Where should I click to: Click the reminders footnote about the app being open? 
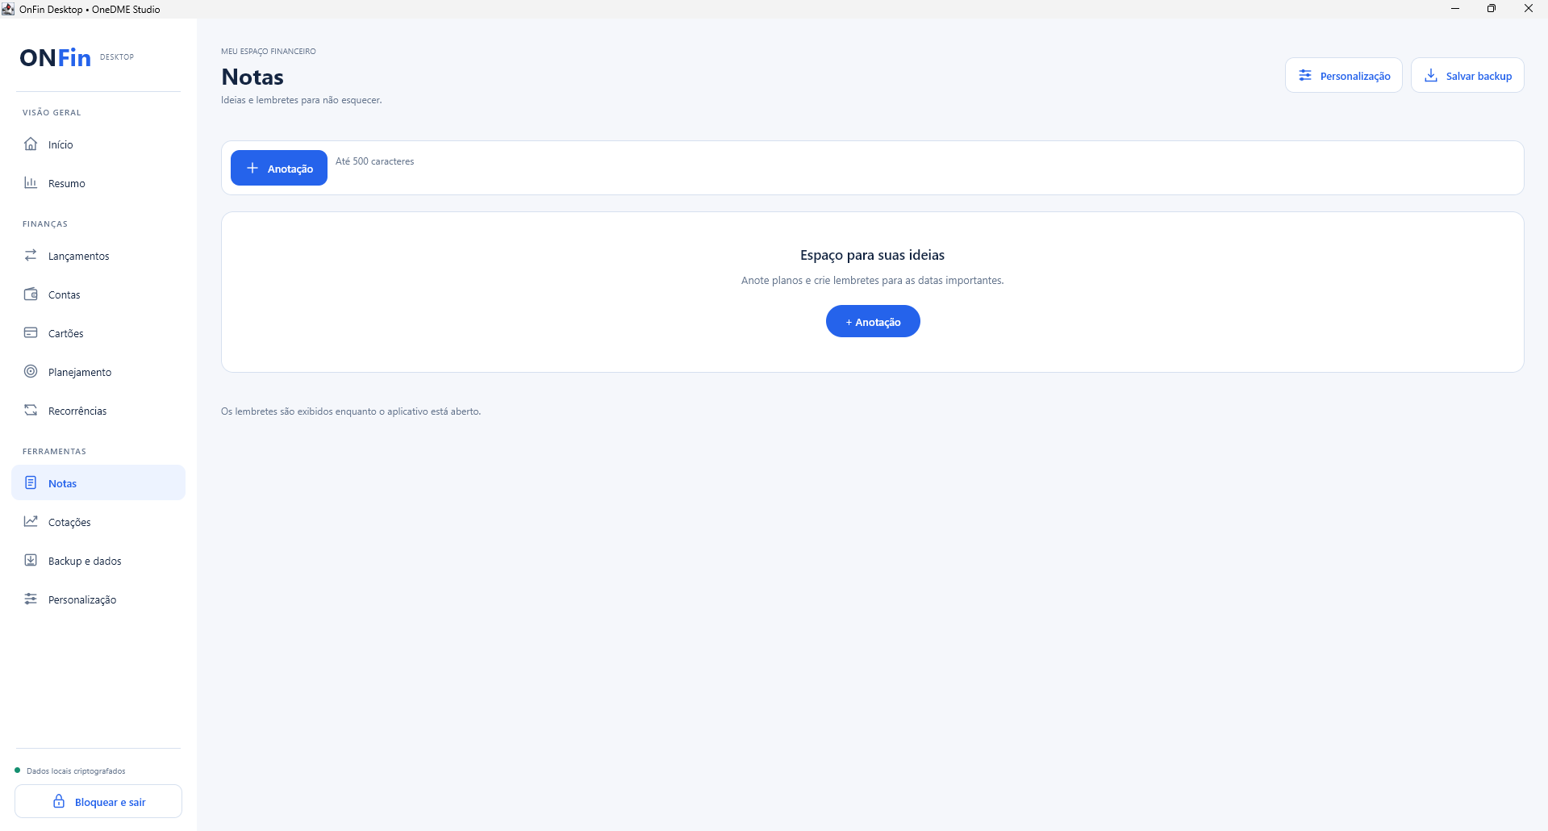(351, 411)
